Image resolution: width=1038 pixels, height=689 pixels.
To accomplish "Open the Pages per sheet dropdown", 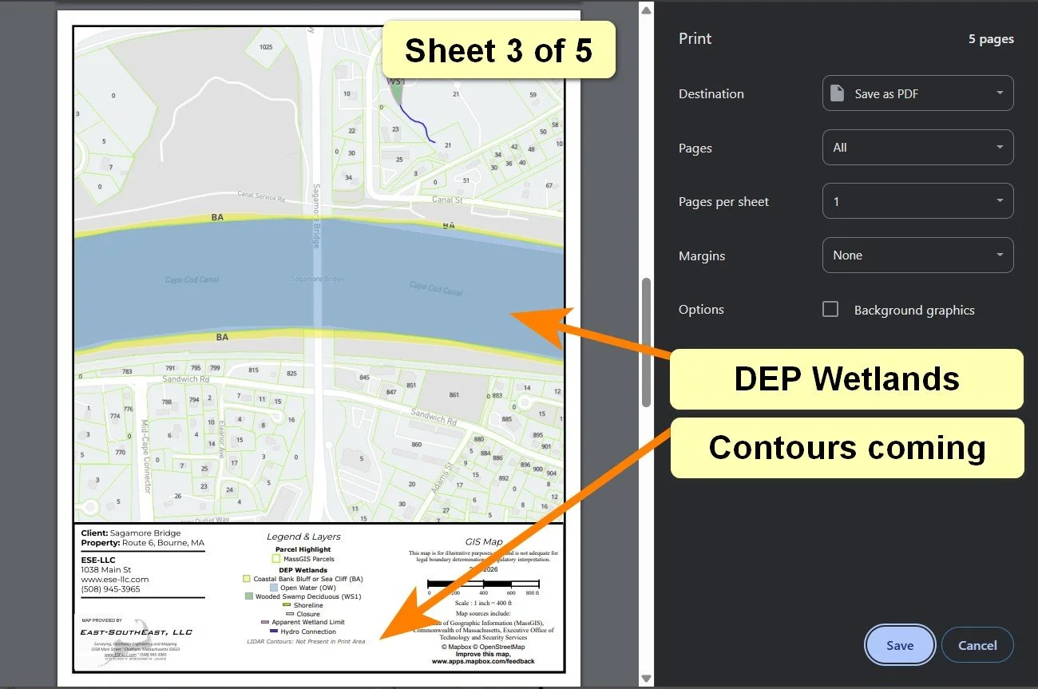I will click(x=917, y=201).
